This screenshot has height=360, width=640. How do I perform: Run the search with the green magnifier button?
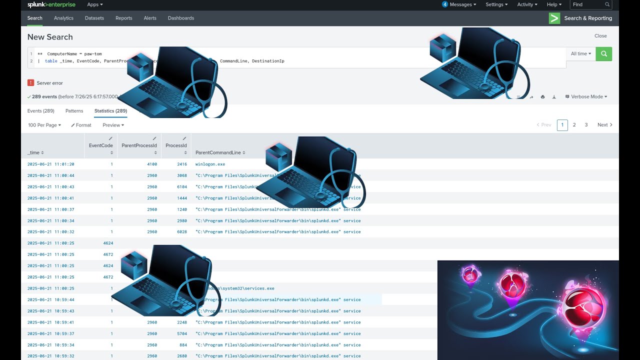(604, 54)
